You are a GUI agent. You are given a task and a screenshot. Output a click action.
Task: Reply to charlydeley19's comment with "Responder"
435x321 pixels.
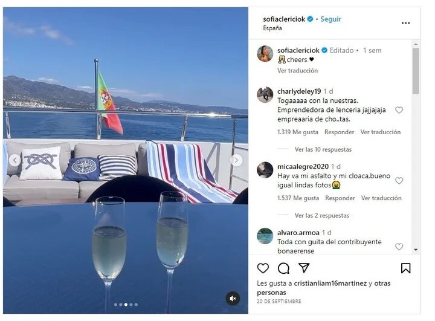(339, 132)
